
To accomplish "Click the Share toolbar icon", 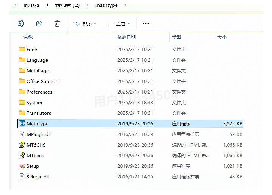I will point(39,23).
